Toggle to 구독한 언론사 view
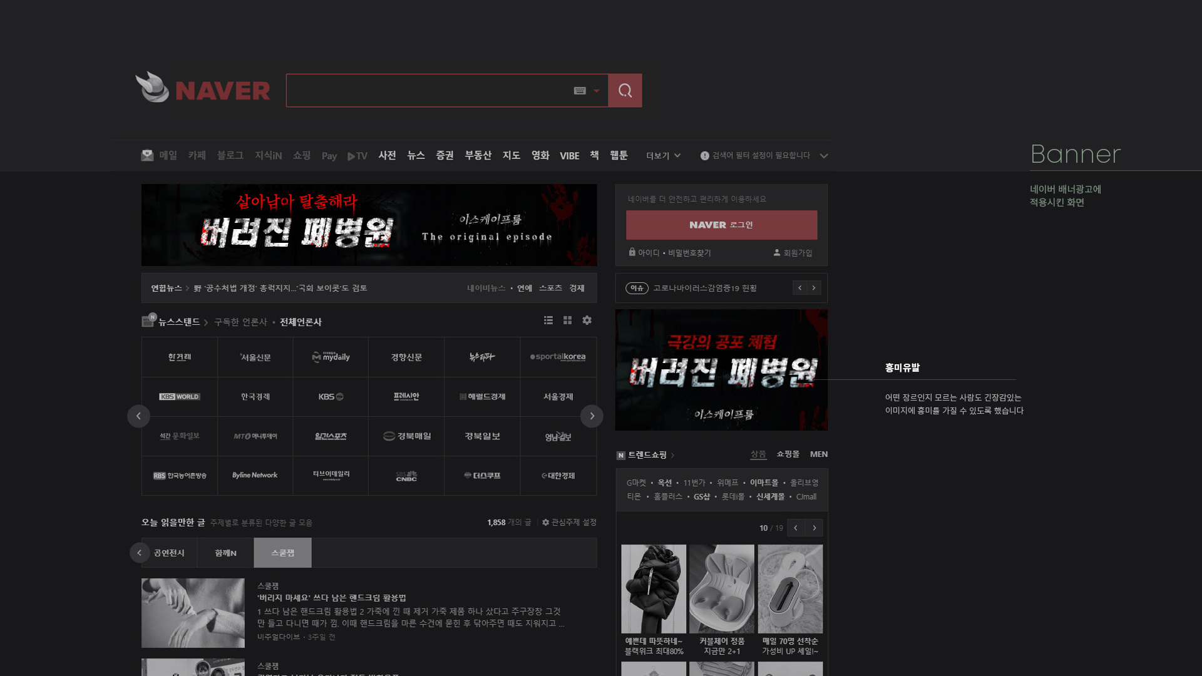Image resolution: width=1202 pixels, height=676 pixels. tap(240, 322)
